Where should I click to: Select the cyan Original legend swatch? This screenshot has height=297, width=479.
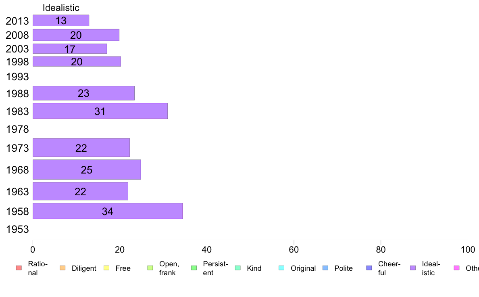click(281, 268)
